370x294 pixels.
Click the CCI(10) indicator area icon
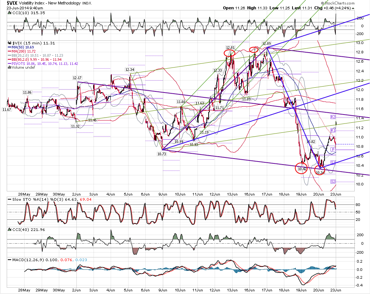[x=9, y=13]
